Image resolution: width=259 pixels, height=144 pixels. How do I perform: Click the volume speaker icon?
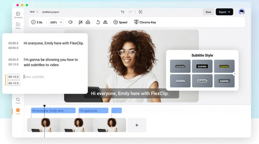(70, 22)
